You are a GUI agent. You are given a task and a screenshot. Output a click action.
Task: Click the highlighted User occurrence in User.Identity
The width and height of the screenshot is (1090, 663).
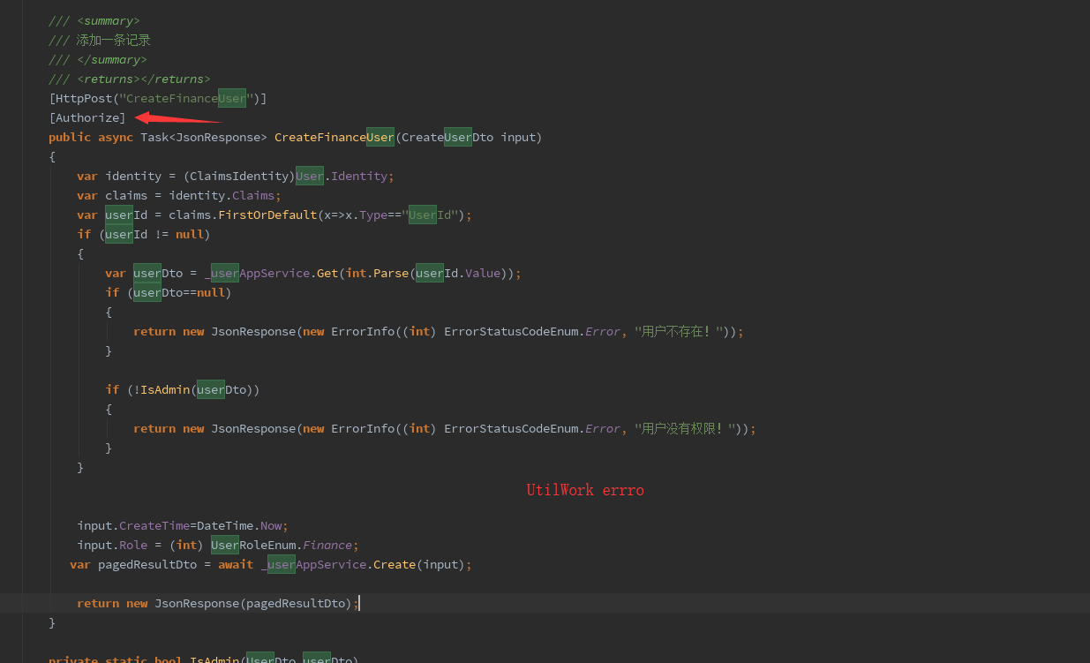click(x=309, y=176)
